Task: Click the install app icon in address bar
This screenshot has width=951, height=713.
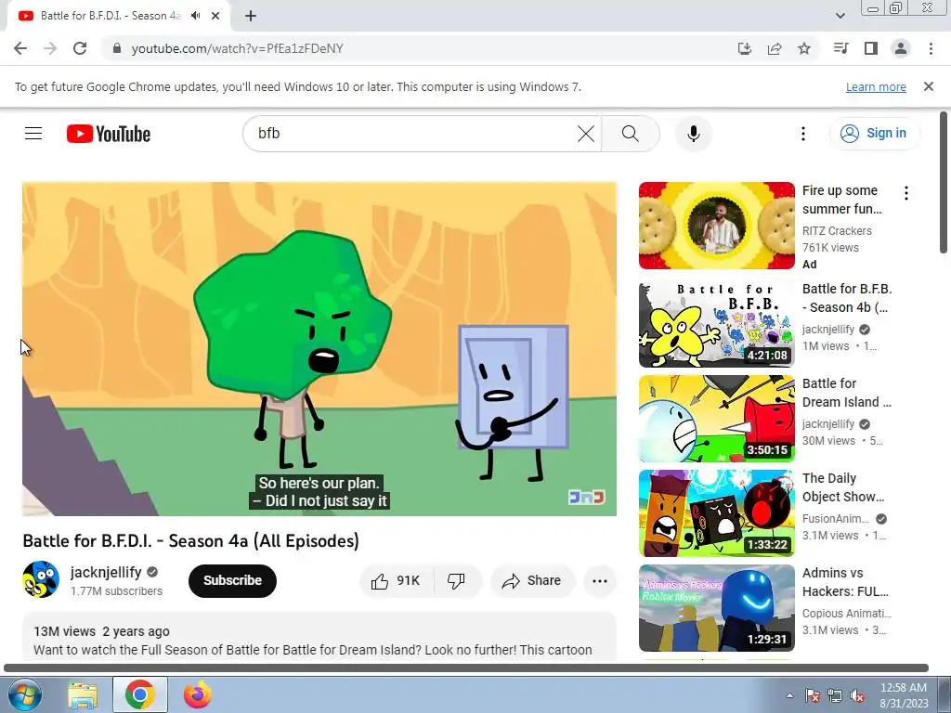Action: (x=745, y=48)
